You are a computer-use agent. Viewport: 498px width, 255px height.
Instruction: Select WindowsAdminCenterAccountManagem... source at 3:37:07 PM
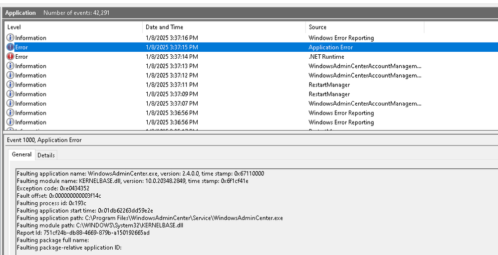tap(365, 104)
